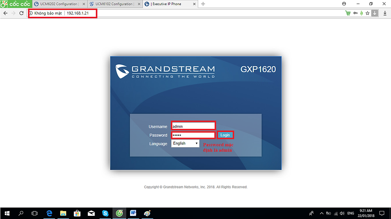The width and height of the screenshot is (391, 219).
Task: Open Wi-Fi settings tray icon
Action: pos(336,213)
